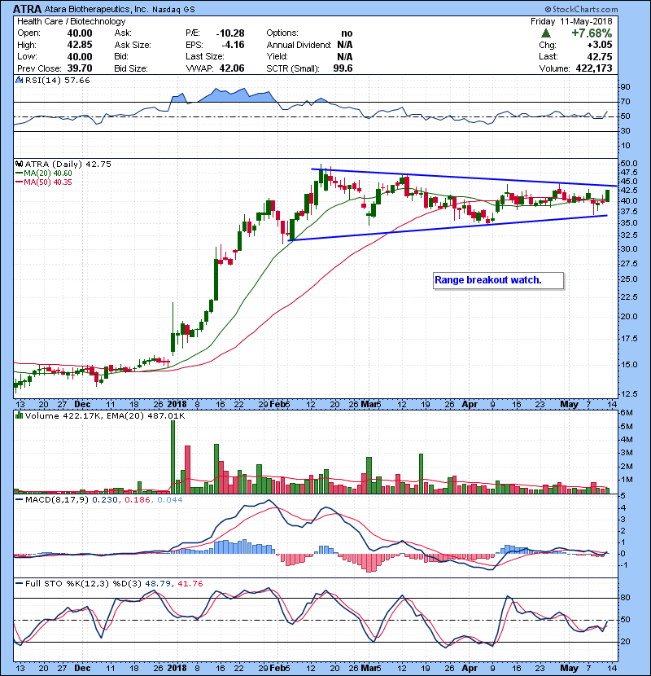Click the ATRA (Daily) 42.75 chart label
The width and height of the screenshot is (651, 676).
point(68,164)
